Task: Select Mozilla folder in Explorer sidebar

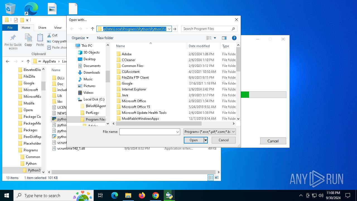Action: coord(29,103)
